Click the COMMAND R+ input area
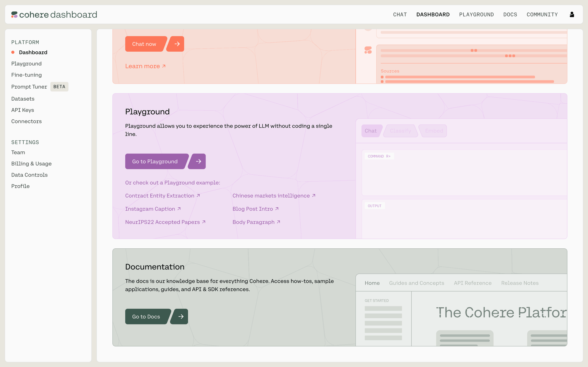Image resolution: width=588 pixels, height=367 pixels. tap(464, 173)
